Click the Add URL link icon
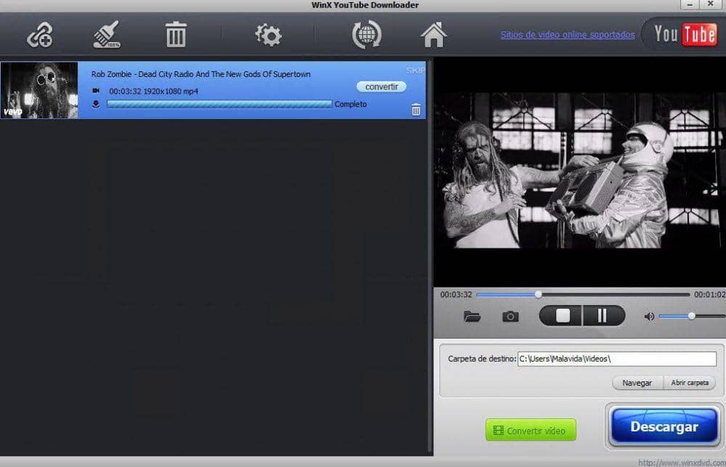 click(40, 35)
